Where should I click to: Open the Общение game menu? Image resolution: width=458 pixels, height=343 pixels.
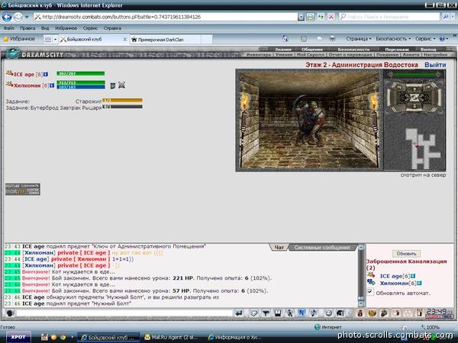[x=312, y=50]
